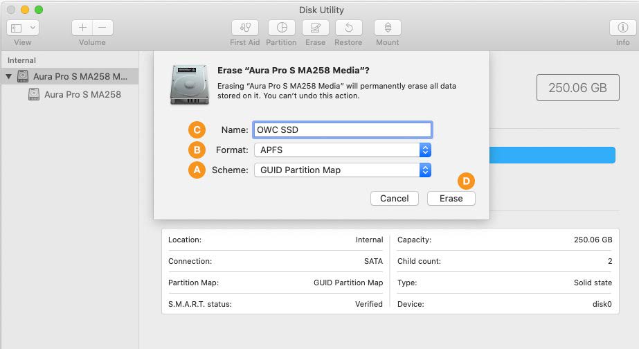Viewport: 639px width, 349px height.
Task: Click the blue disk usage bar
Action: (x=552, y=155)
